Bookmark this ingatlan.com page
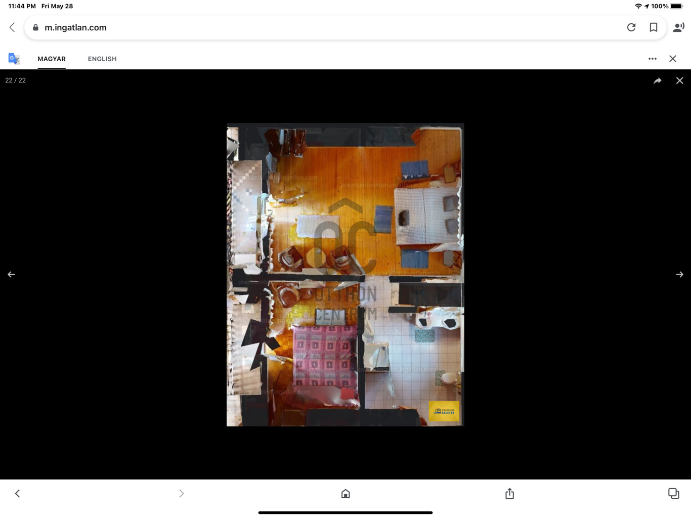 point(654,27)
